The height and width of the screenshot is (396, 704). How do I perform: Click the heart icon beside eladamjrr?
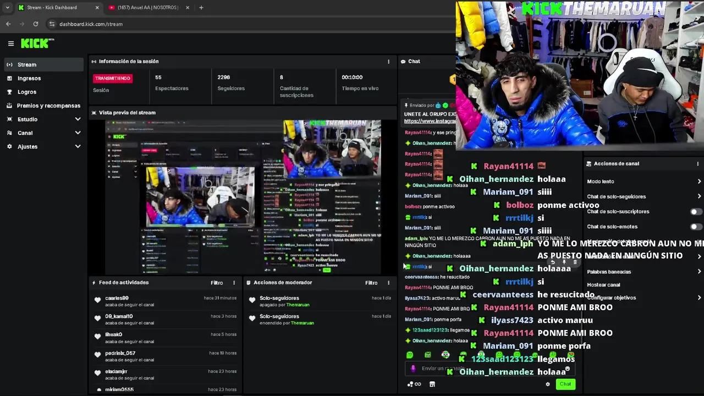click(98, 374)
